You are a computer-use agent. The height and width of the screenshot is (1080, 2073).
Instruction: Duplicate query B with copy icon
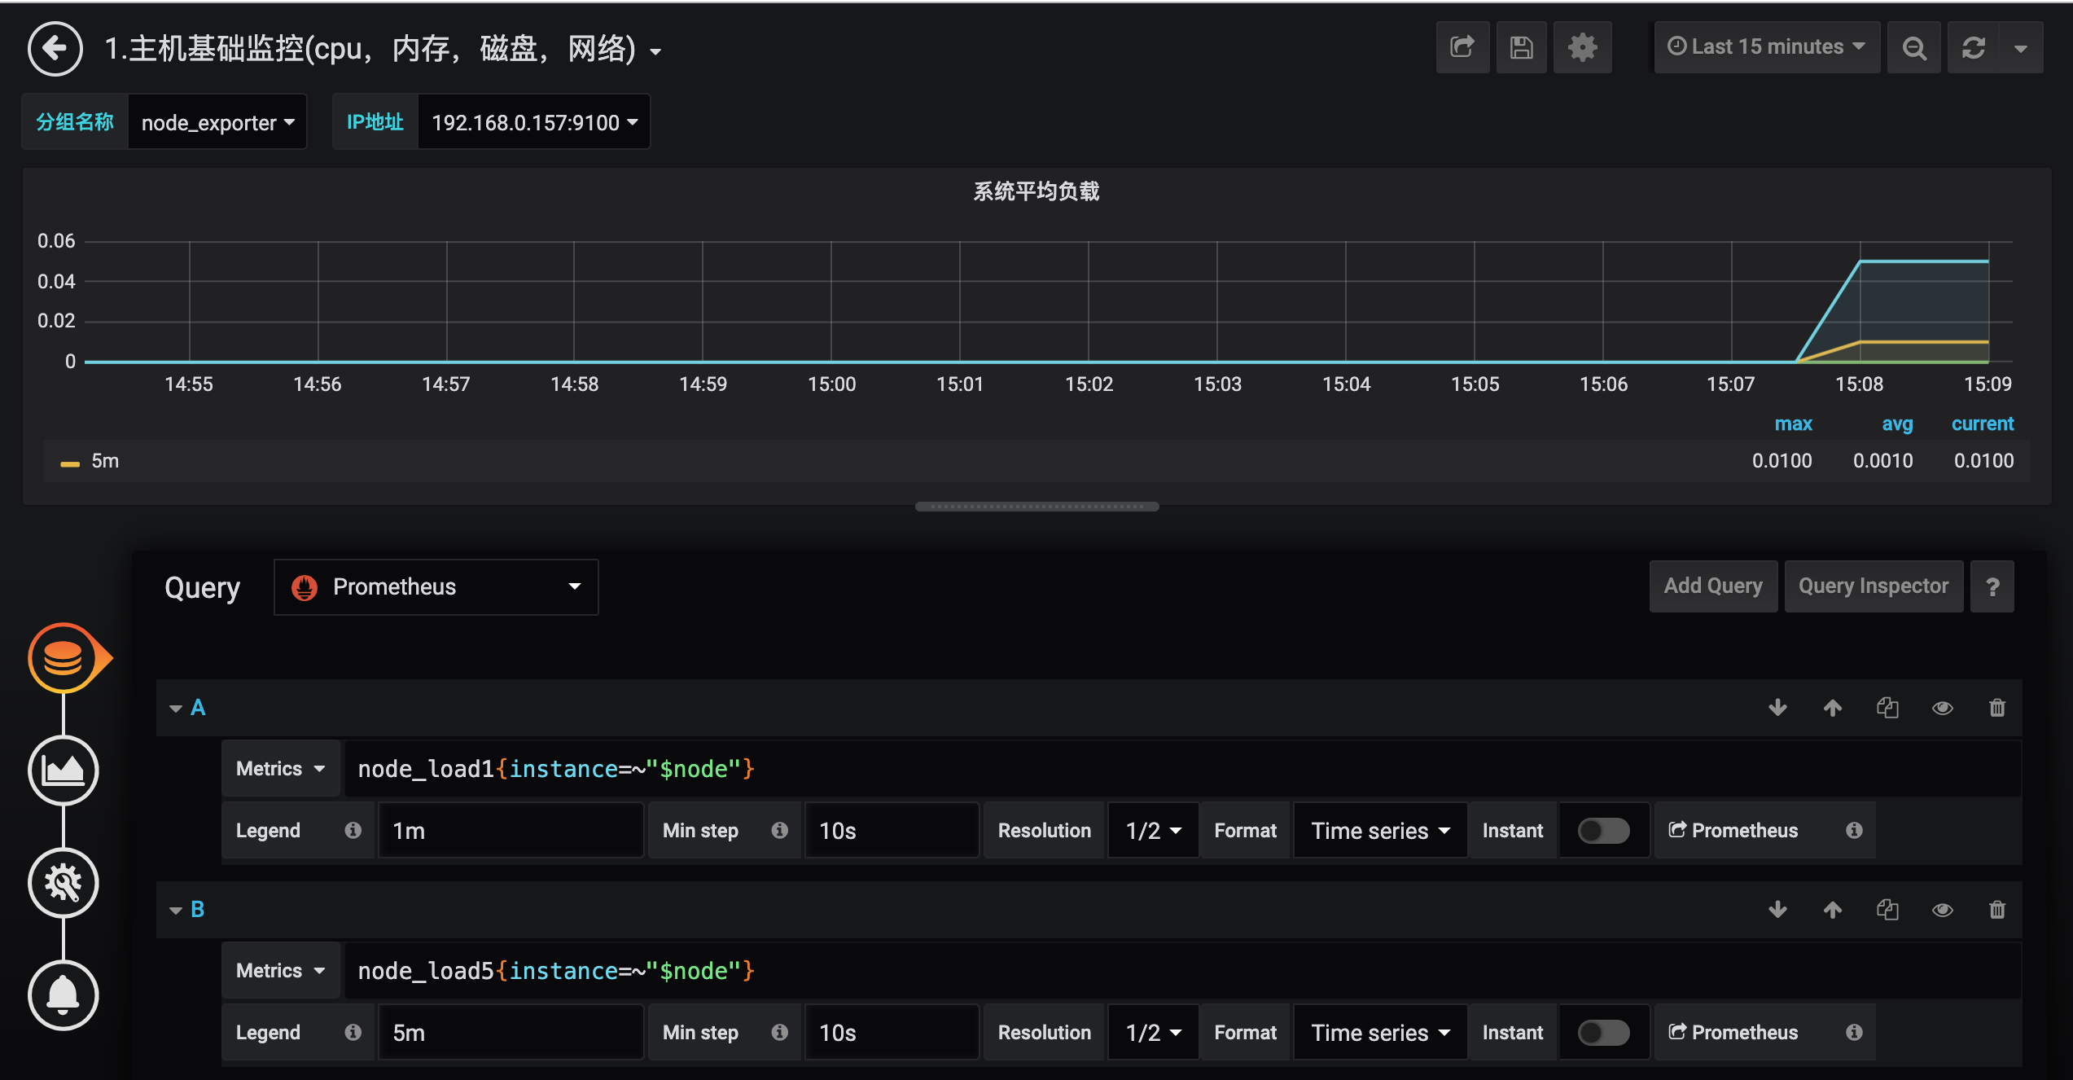[x=1887, y=910]
